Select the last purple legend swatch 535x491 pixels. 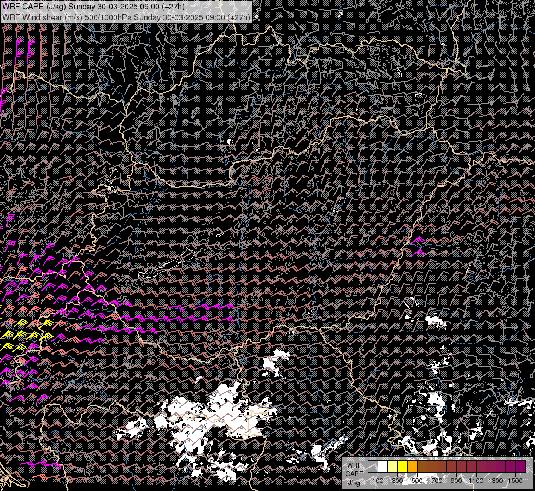click(x=521, y=466)
